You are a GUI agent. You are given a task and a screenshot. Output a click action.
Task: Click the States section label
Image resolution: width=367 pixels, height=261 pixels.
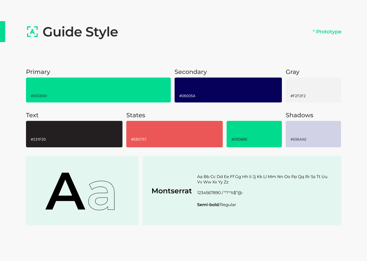click(136, 115)
